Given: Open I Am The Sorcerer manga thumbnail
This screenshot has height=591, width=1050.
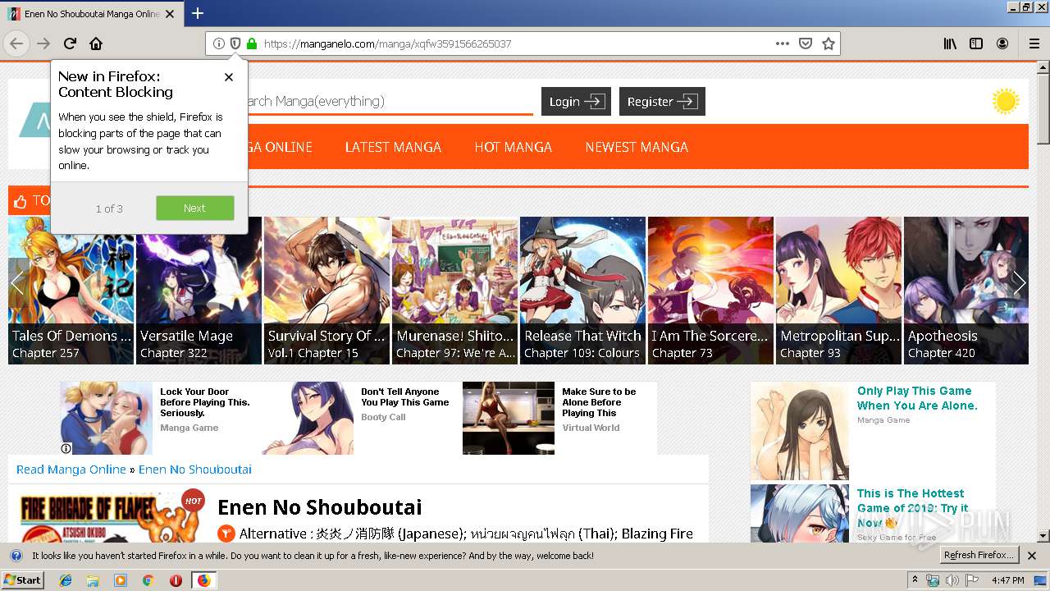Looking at the screenshot, I should coord(710,291).
